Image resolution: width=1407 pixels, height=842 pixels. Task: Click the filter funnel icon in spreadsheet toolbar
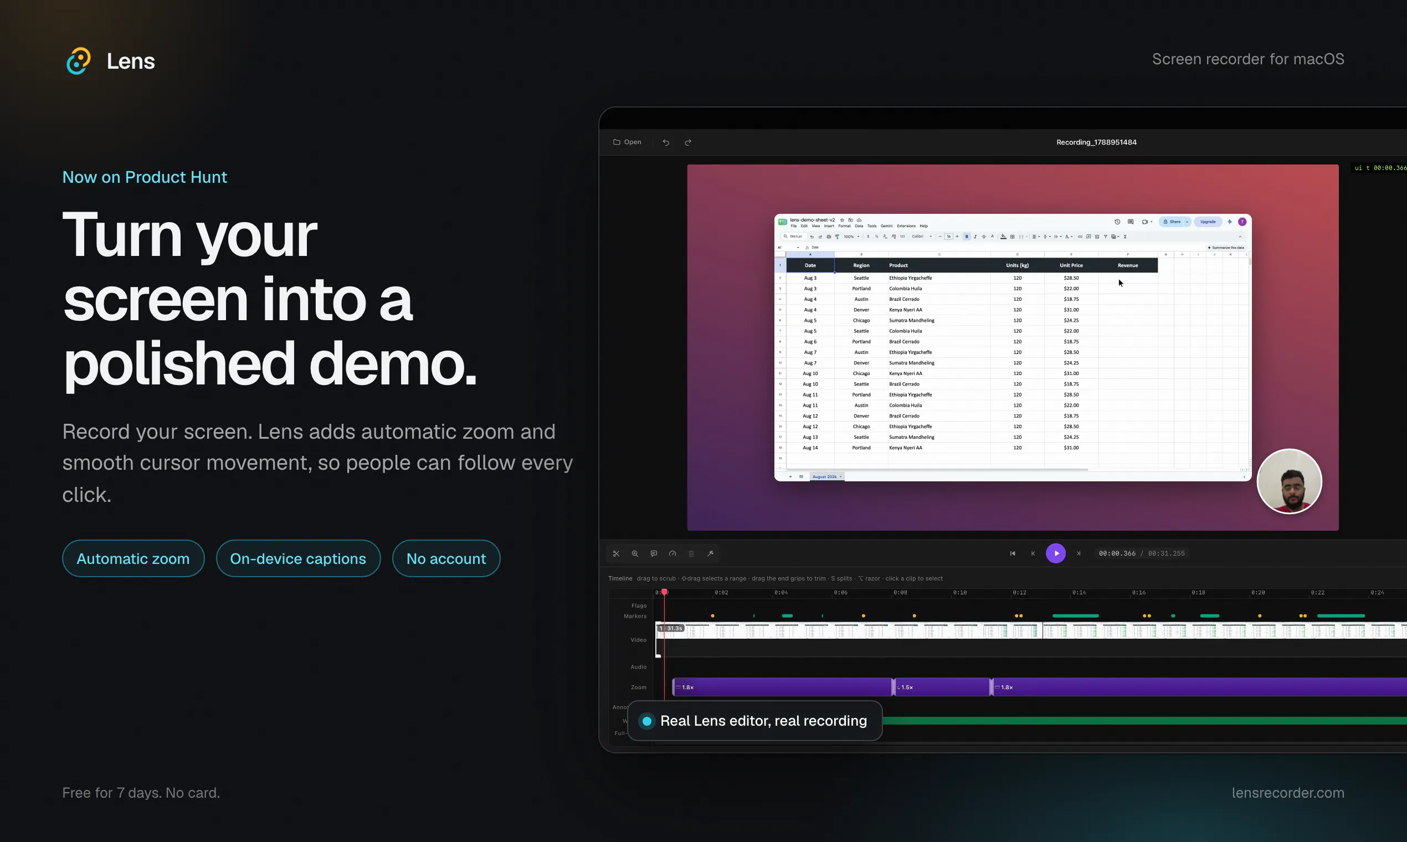tap(1105, 237)
